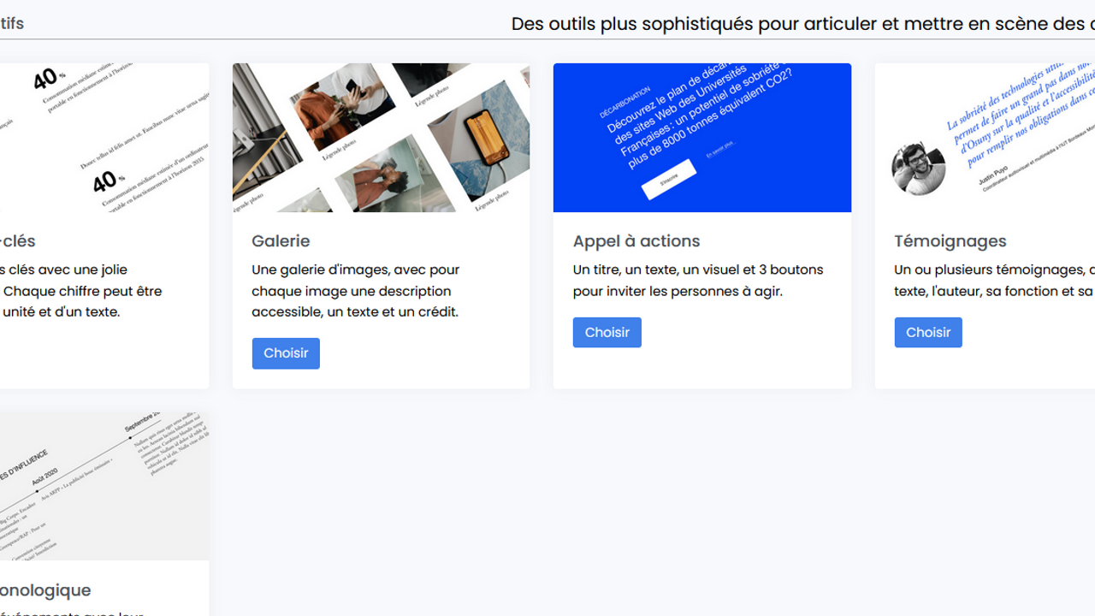This screenshot has height=616, width=1095.
Task: Click Choisir button under Témoignages
Action: 928,332
